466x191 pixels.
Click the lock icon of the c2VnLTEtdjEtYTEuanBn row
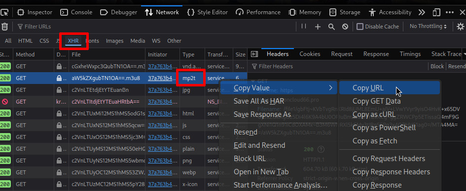[x=59, y=90]
